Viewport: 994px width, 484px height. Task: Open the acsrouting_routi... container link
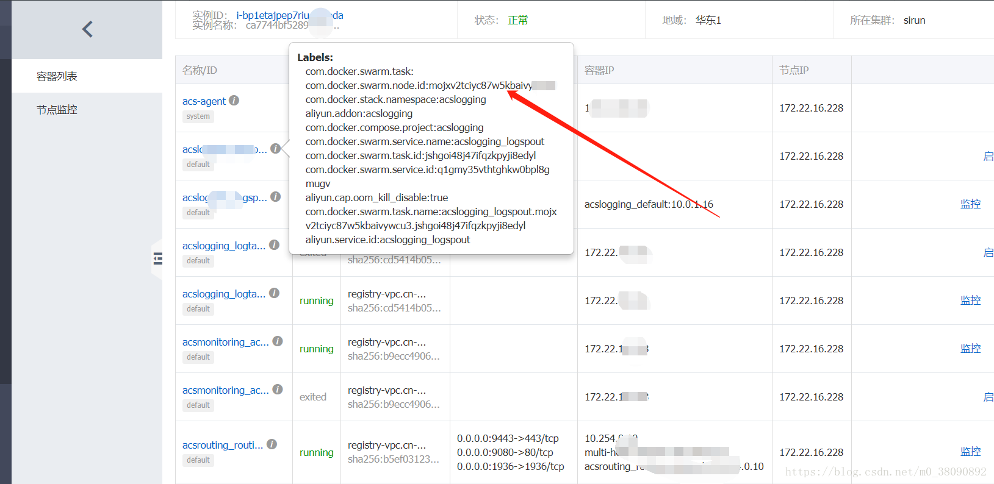[x=223, y=445]
